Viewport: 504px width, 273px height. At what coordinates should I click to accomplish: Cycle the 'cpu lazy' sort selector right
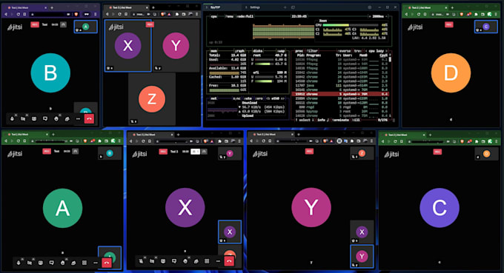click(x=387, y=51)
